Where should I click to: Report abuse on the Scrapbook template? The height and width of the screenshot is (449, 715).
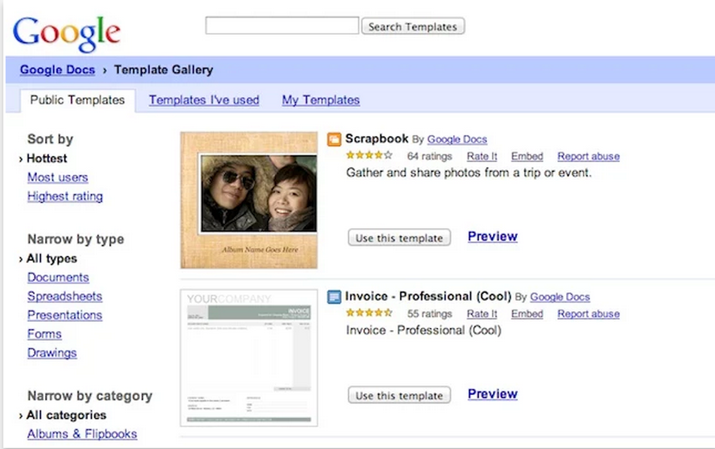click(589, 156)
